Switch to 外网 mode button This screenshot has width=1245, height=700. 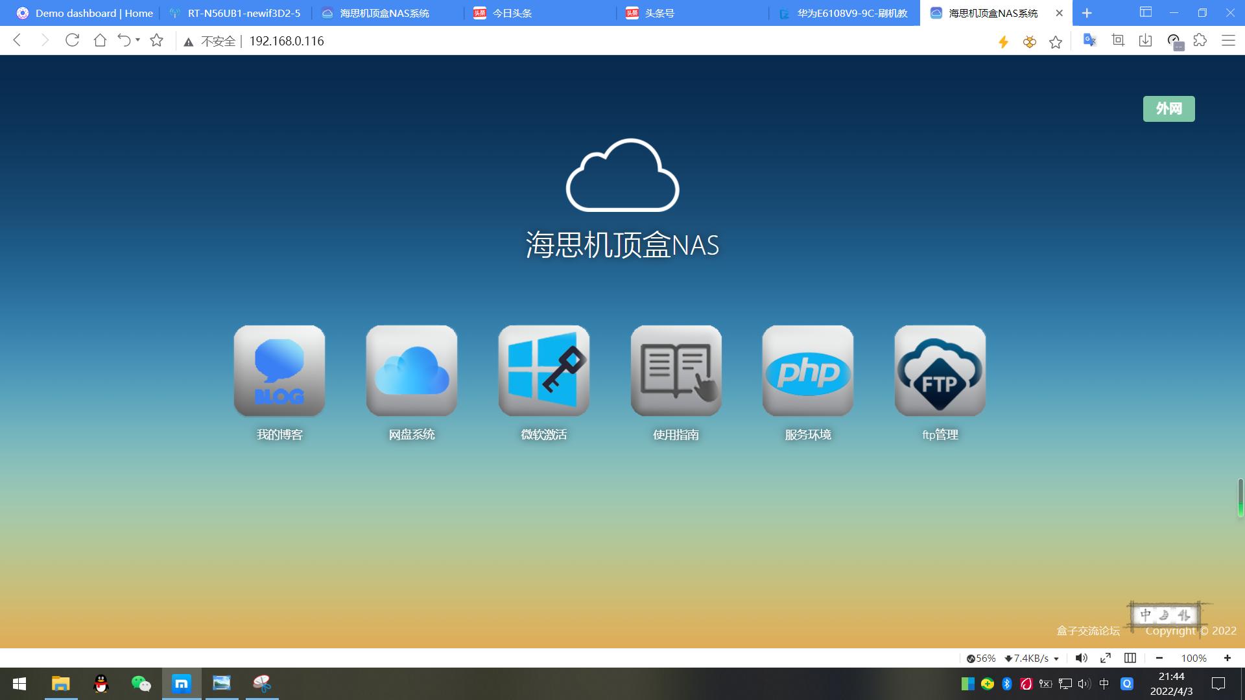point(1168,109)
